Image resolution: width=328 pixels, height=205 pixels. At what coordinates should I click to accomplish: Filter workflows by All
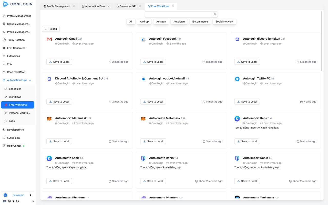131,22
